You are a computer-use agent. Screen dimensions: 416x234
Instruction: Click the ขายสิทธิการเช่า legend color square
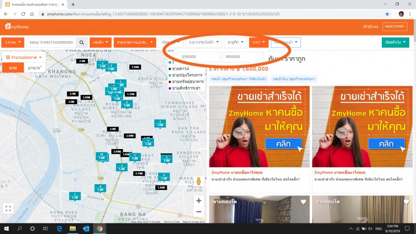[170, 88]
